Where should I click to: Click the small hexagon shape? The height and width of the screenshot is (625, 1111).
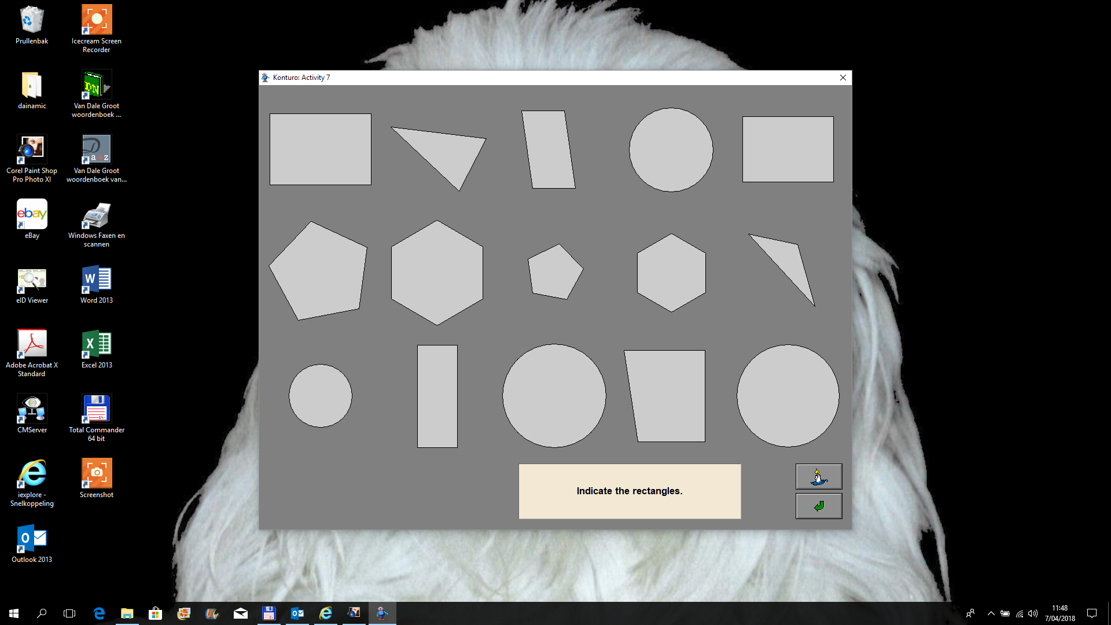coord(671,273)
